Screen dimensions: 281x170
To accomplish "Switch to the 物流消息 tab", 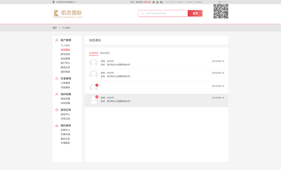I will [104, 53].
